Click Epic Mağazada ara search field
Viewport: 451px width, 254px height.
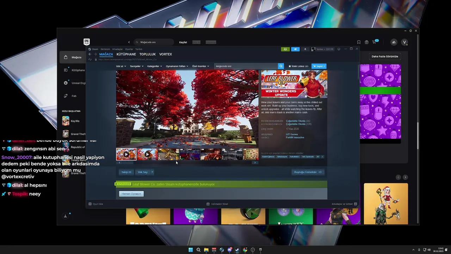pos(154,42)
